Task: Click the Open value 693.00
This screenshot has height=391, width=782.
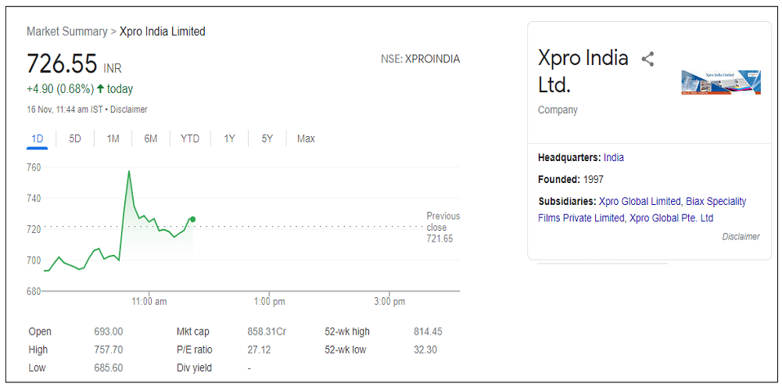Action: click(108, 332)
